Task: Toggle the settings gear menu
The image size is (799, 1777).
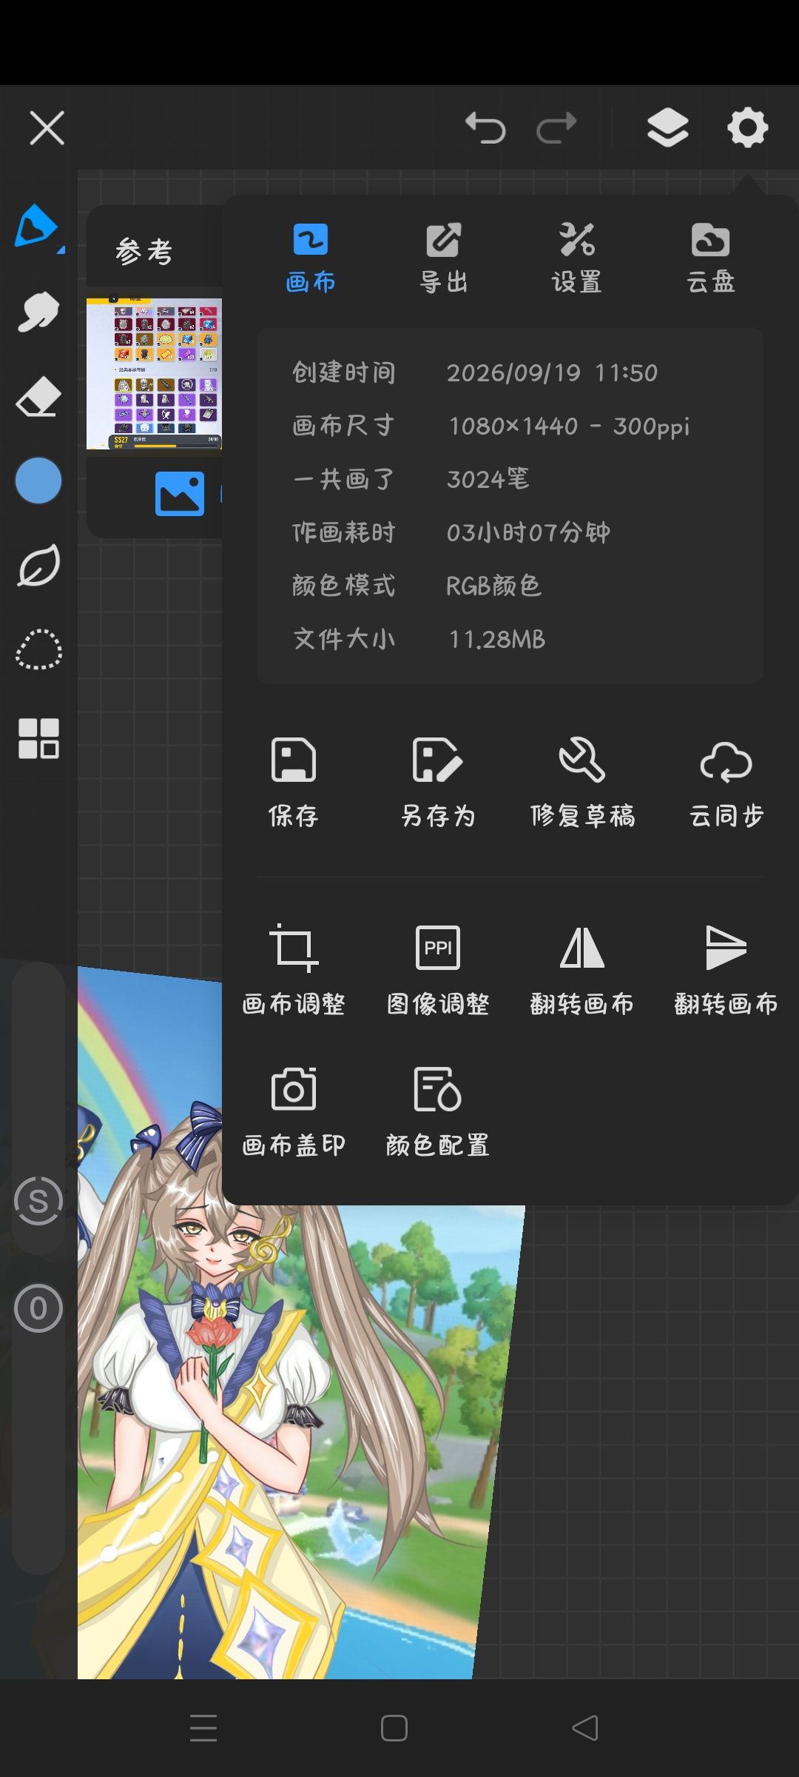Action: [x=747, y=128]
